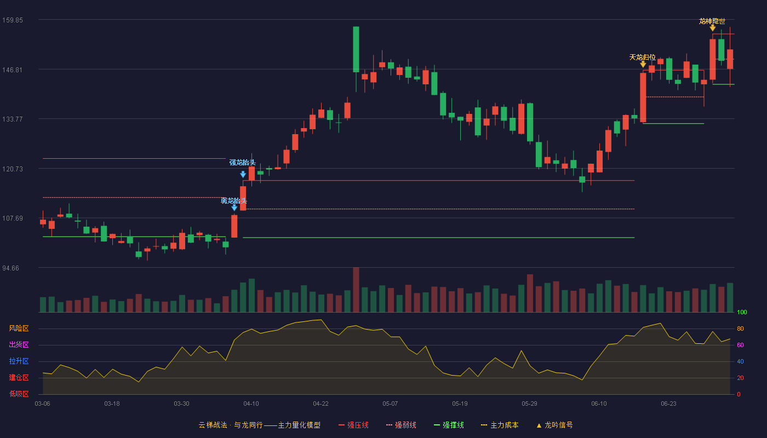
Task: Select the 出货区 zone label
Action: [x=19, y=345]
